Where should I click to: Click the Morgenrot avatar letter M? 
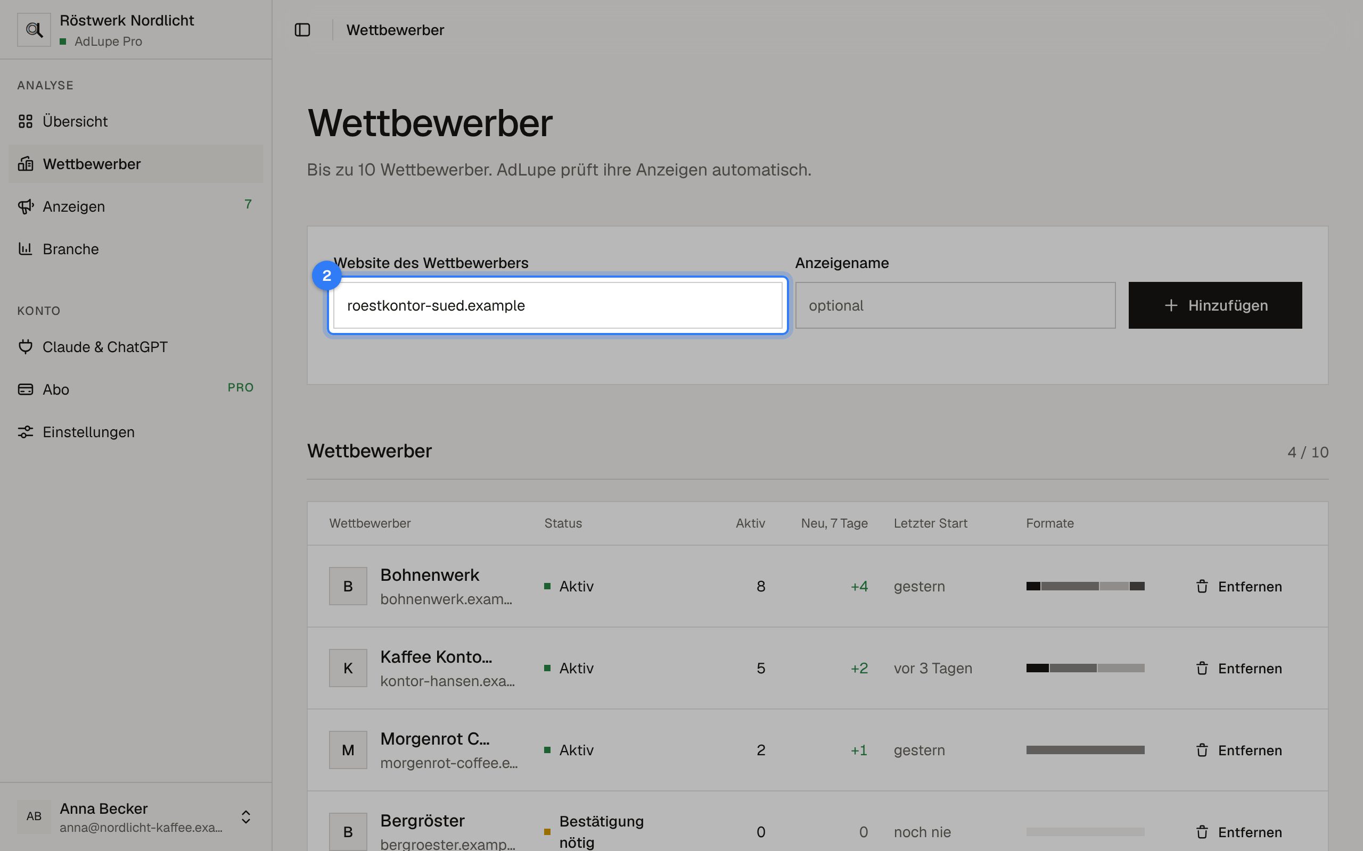pyautogui.click(x=348, y=750)
